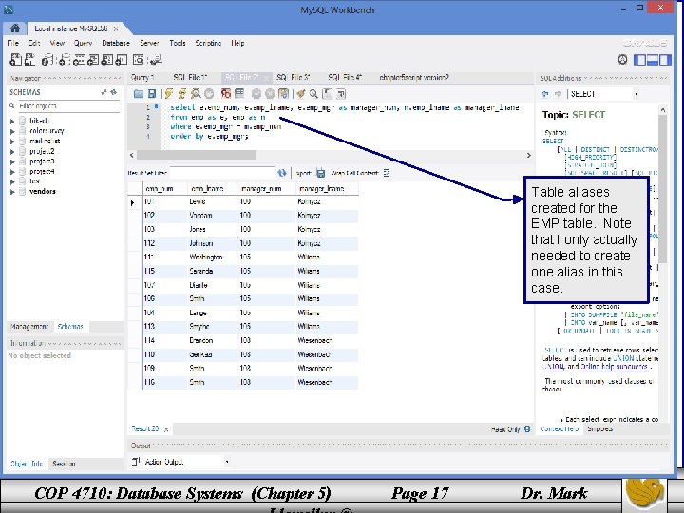
Task: Switch to the Snippets tab
Action: tap(600, 428)
